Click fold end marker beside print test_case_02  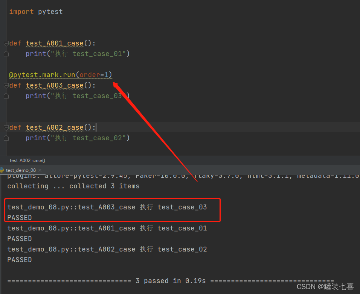pyautogui.click(x=6, y=138)
